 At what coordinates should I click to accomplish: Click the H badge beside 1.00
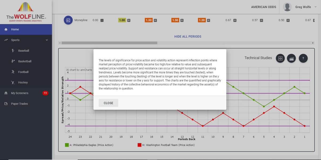coord(129,20)
